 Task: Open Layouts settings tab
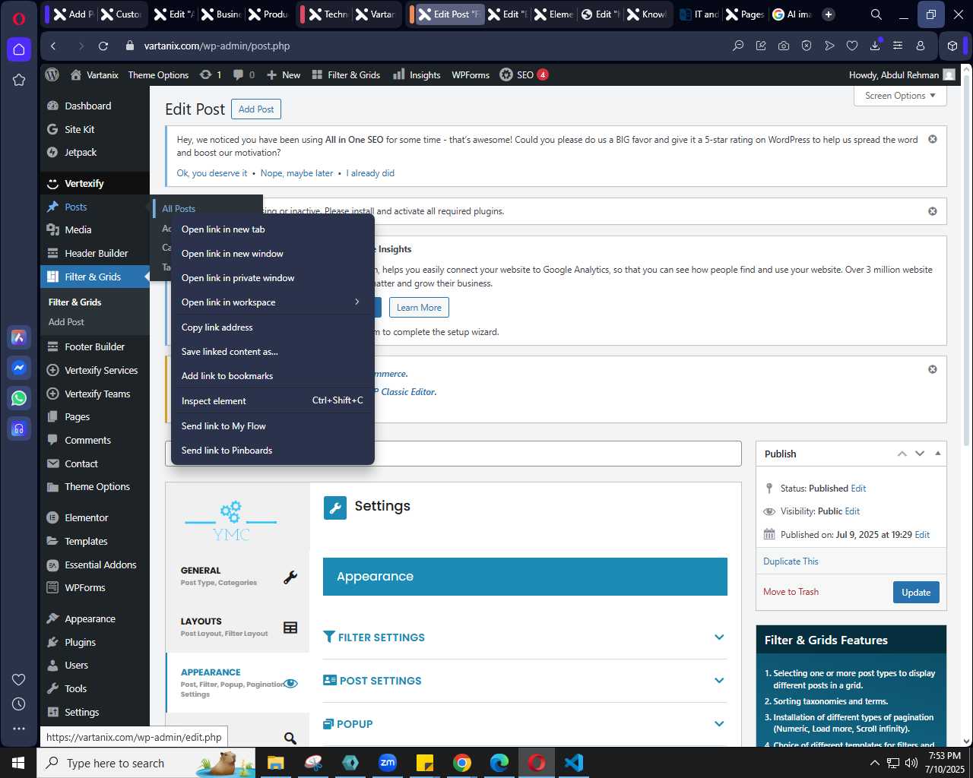click(x=237, y=628)
